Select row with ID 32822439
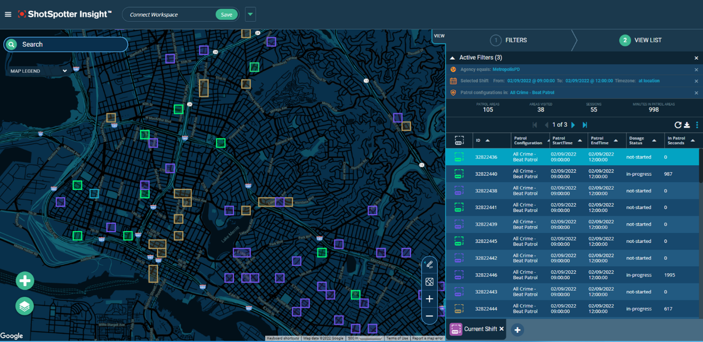Viewport: 703px width, 342px height. (573, 224)
